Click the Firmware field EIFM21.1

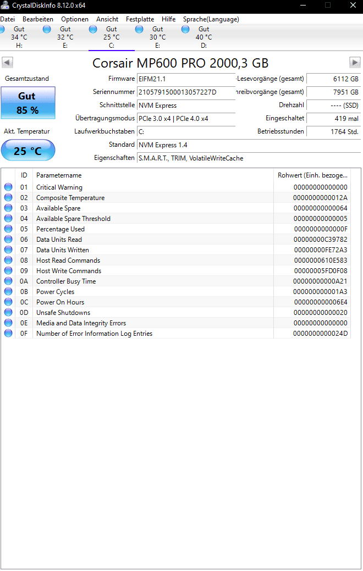point(186,79)
